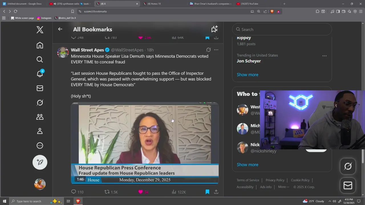365x205 pixels.
Task: Show more who to follow suggestions
Action: (x=248, y=165)
